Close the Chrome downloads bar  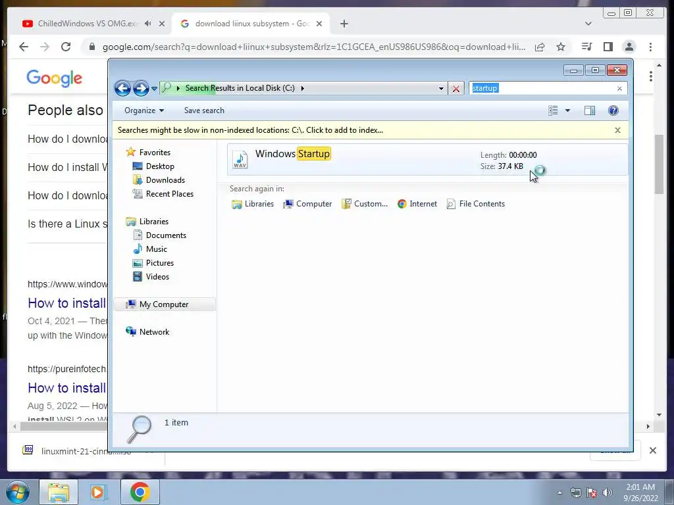(652, 450)
